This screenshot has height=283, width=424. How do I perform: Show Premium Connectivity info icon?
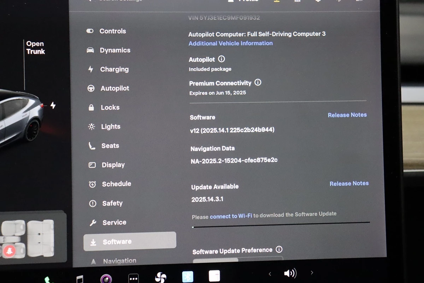(x=258, y=82)
